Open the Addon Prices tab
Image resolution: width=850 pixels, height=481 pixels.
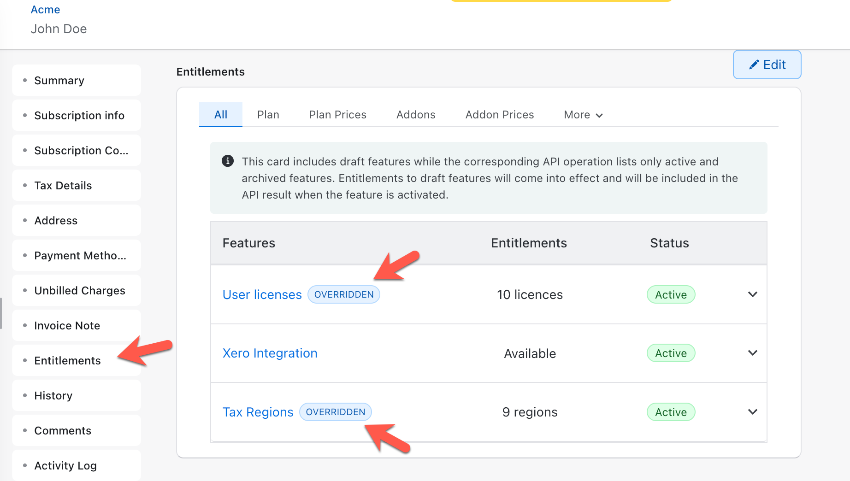499,115
